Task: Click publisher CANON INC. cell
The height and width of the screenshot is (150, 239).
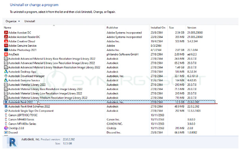Action: (x=114, y=124)
